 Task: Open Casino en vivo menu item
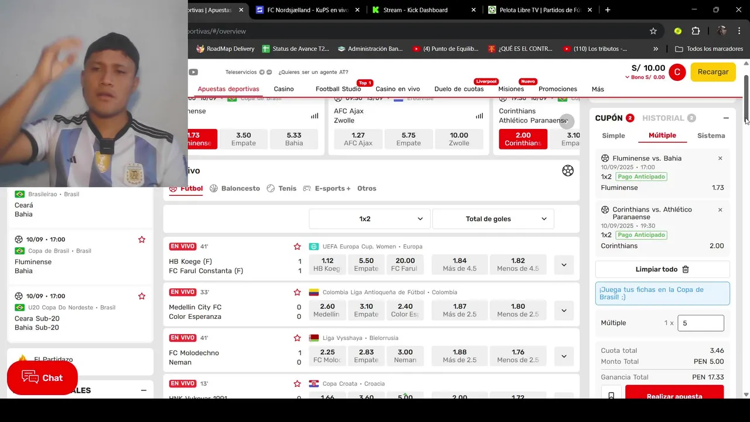coord(398,89)
